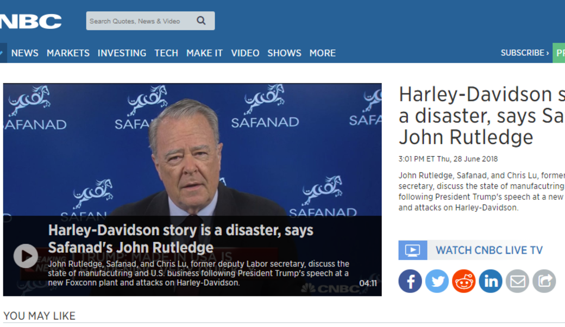
Task: Open the NEWS menu
Action: (25, 53)
